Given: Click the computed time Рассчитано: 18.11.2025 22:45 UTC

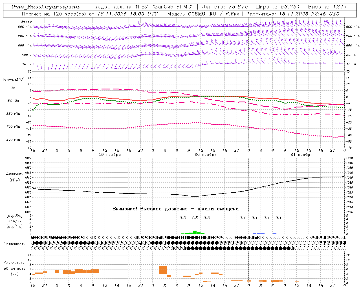Looking at the screenshot, I should point(293,14).
